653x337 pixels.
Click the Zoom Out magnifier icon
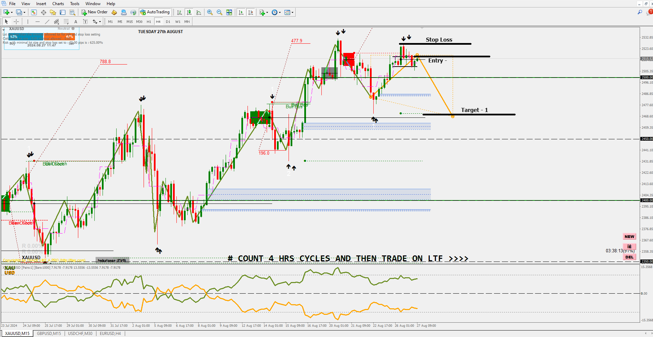click(x=219, y=12)
